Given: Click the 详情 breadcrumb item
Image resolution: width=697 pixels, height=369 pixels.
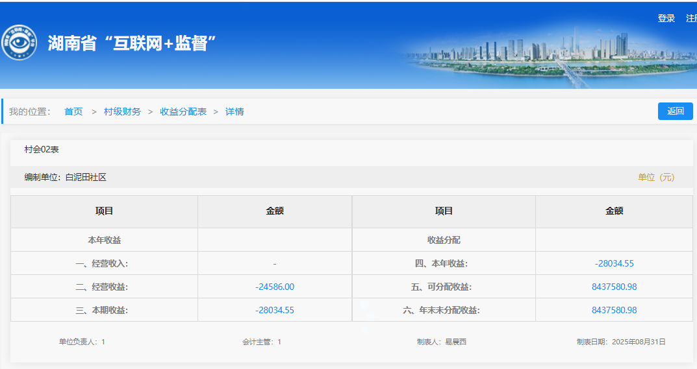Looking at the screenshot, I should (x=234, y=112).
